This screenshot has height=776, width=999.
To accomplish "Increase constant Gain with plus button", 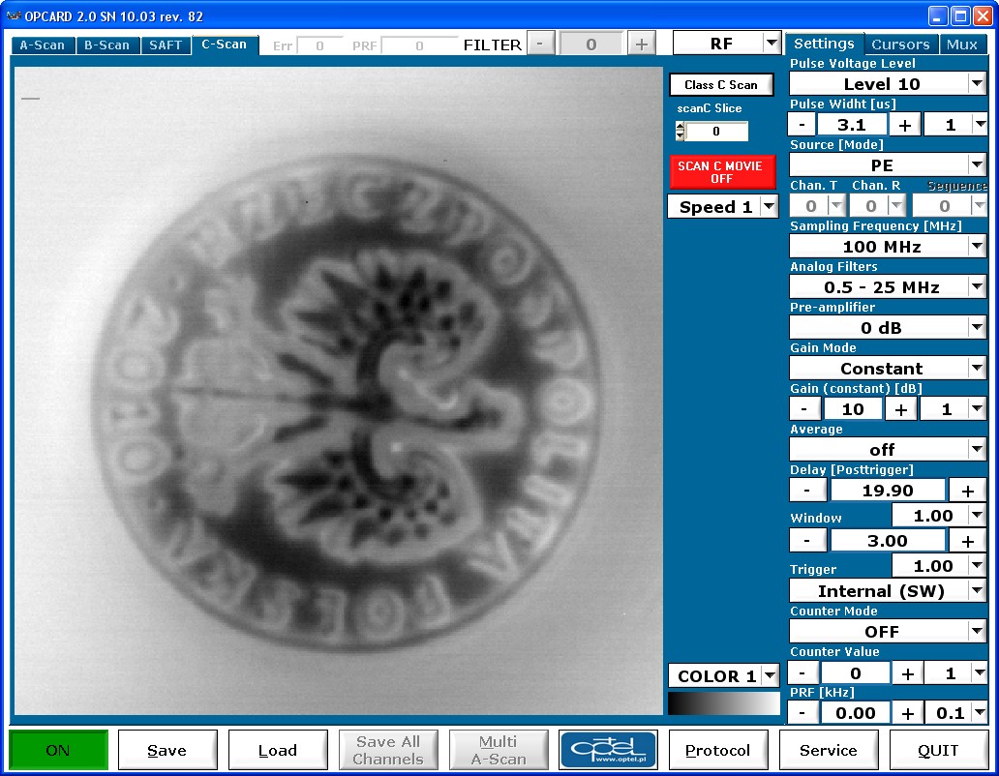I will (x=901, y=408).
